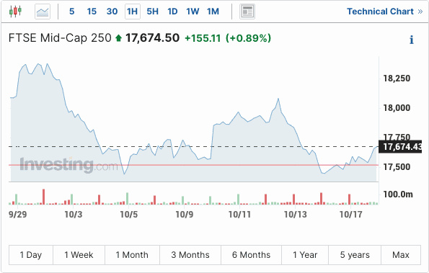Image resolution: width=429 pixels, height=273 pixels.
Task: Choose the 1 Month range
Action: pyautogui.click(x=132, y=255)
